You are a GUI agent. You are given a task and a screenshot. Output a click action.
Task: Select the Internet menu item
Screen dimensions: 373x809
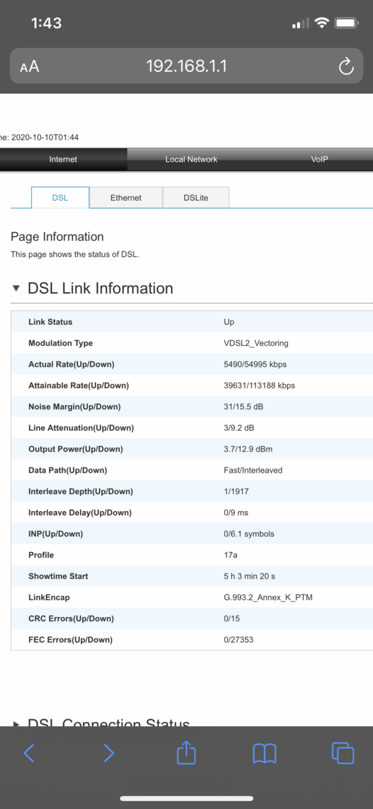tap(63, 159)
